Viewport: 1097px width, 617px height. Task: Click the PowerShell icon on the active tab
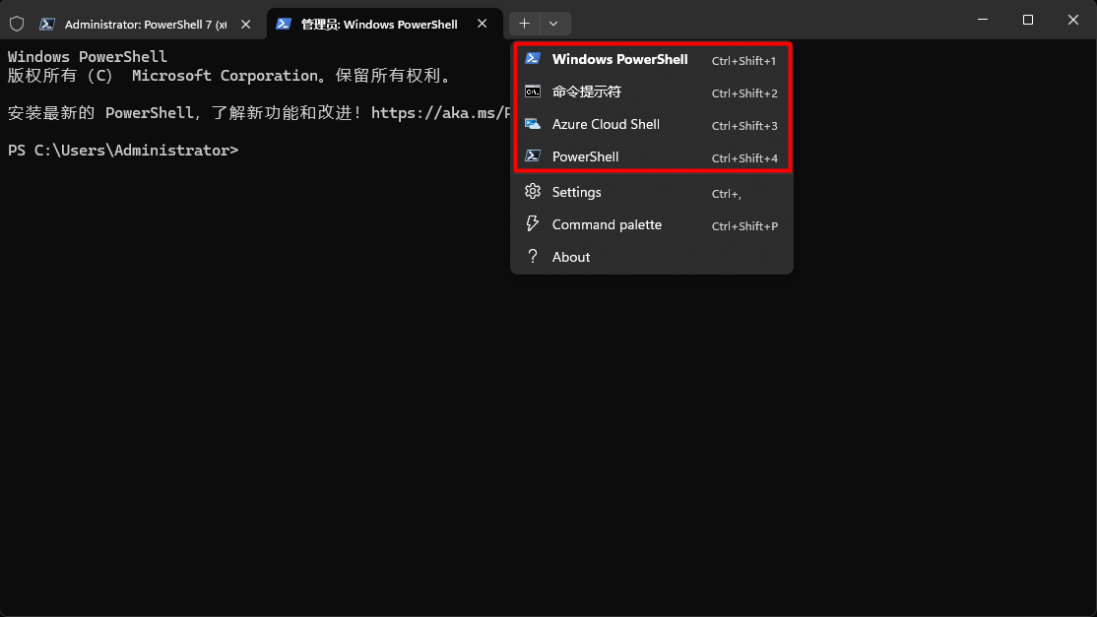point(283,23)
